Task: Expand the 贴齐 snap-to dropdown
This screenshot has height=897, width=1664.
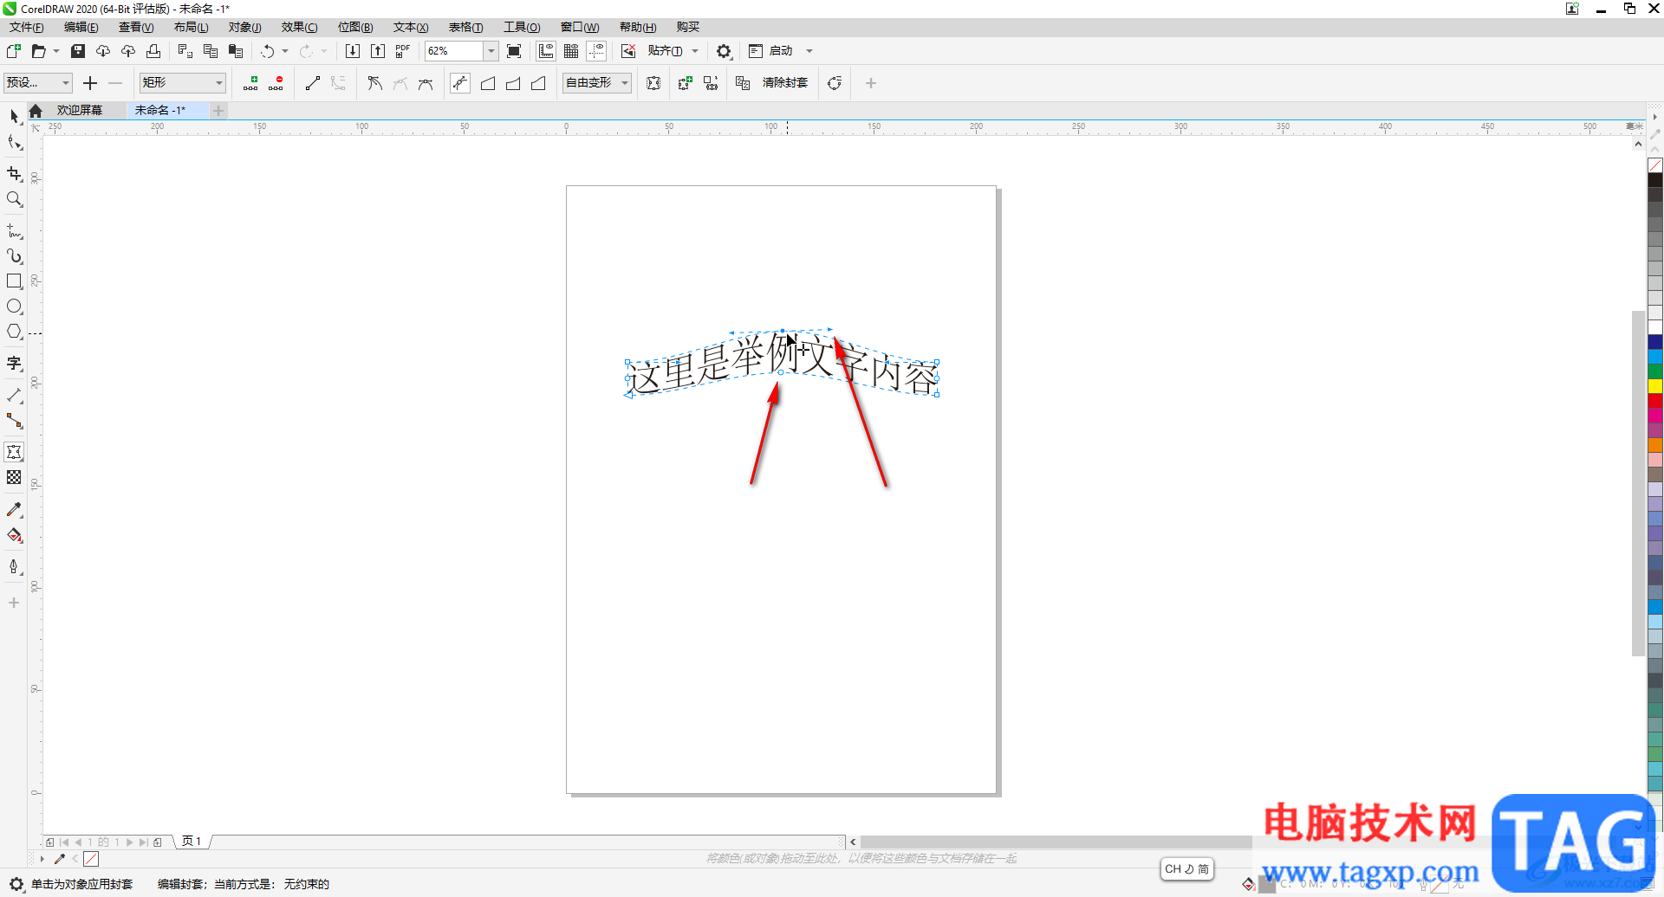Action: [x=695, y=51]
